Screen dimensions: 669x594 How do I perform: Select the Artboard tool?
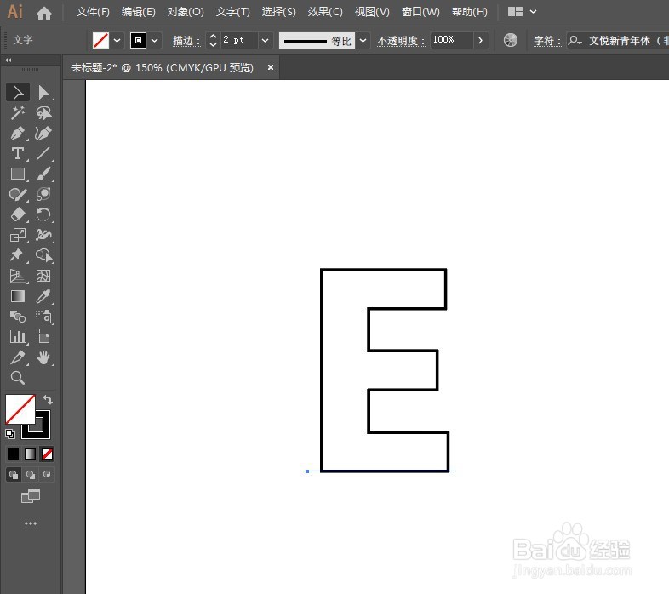tap(43, 337)
